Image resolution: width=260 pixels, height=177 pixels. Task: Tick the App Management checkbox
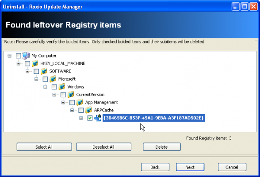(72, 102)
